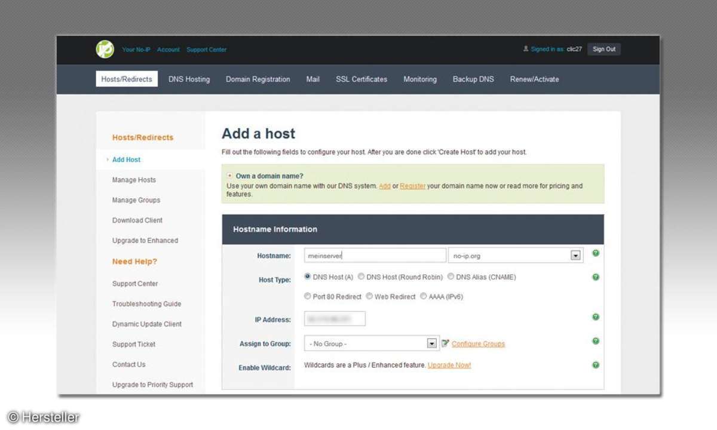Choose DNS Alias (CNAME) host type
The height and width of the screenshot is (430, 717).
pos(451,277)
